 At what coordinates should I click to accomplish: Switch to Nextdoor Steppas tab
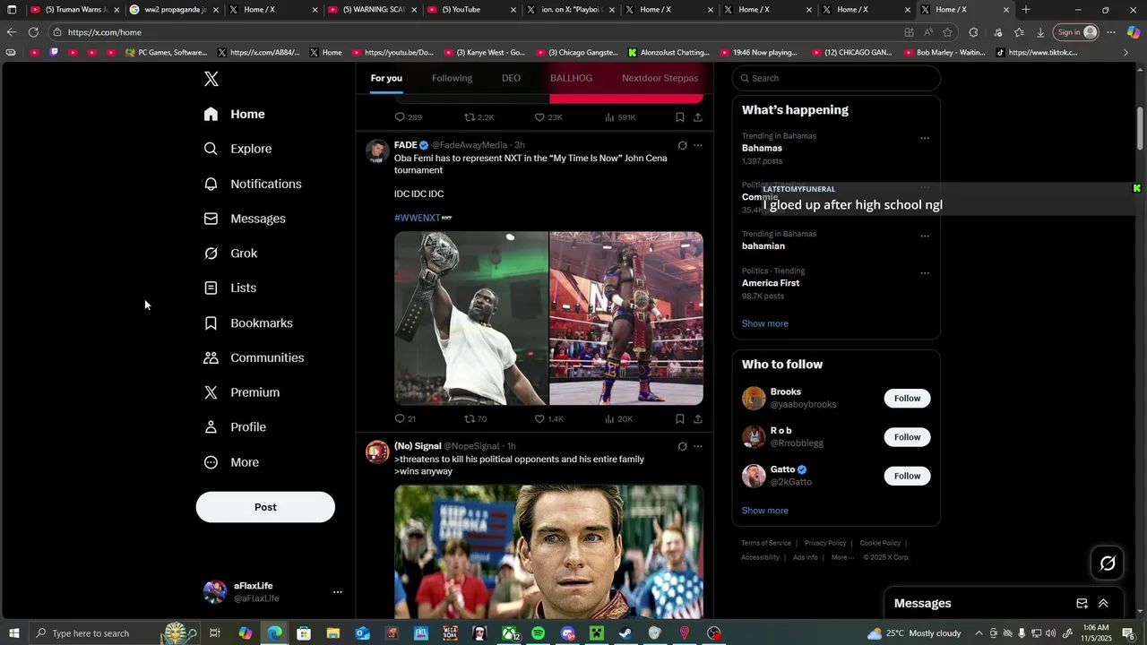pyautogui.click(x=660, y=78)
